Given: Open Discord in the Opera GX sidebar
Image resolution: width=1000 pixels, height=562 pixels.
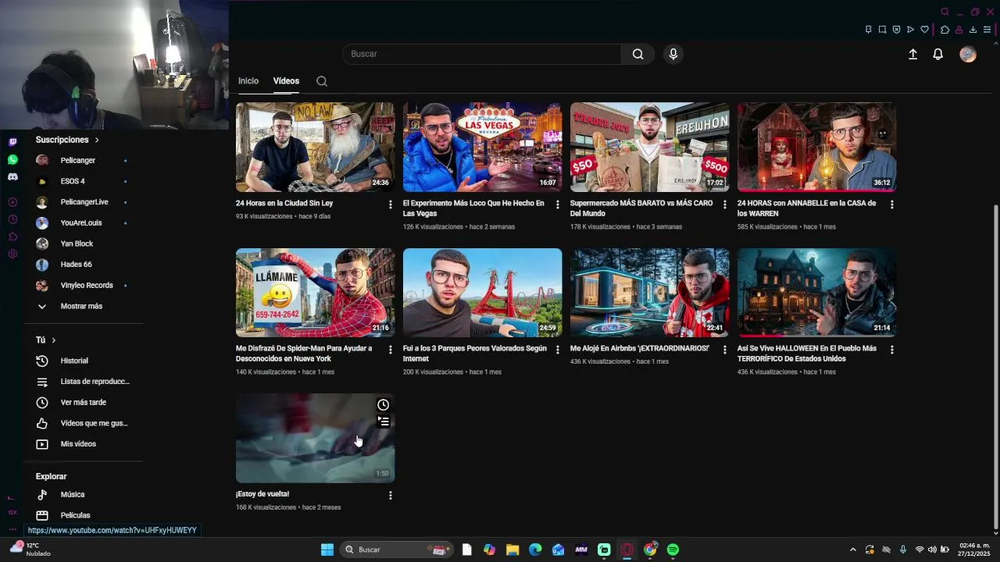Looking at the screenshot, I should 12,177.
